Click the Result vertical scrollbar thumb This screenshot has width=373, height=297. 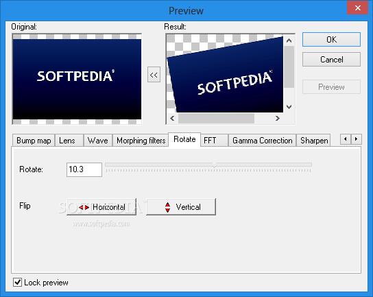tap(289, 67)
